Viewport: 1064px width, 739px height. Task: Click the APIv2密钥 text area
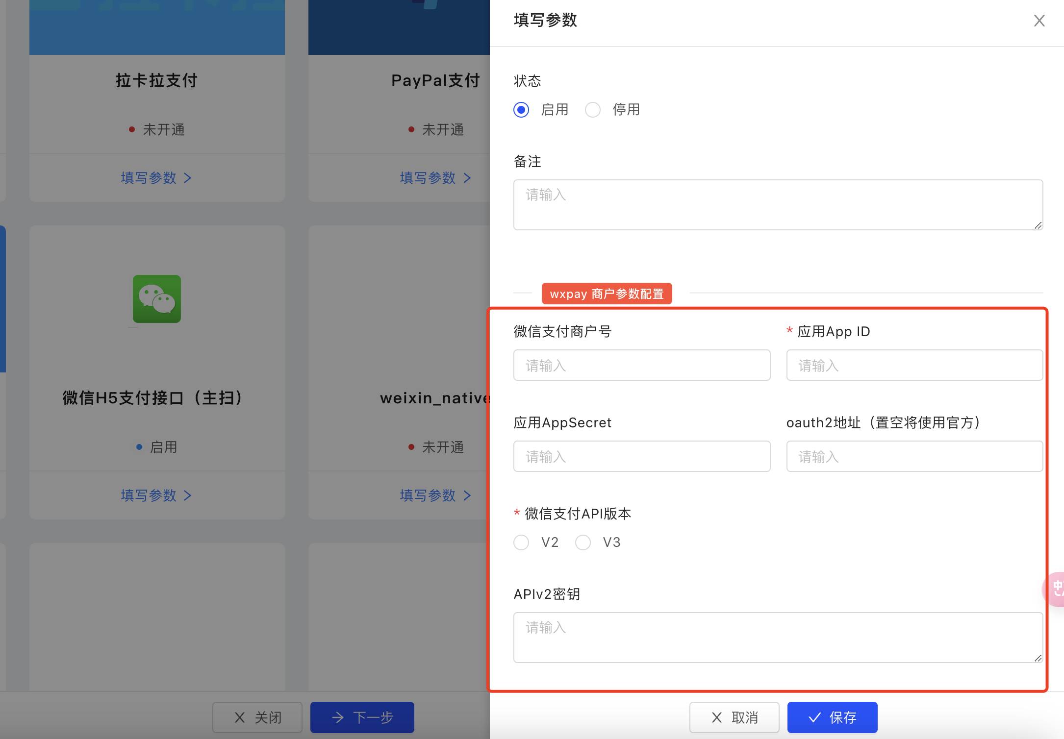[x=778, y=637]
